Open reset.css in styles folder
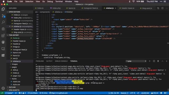 [x=16, y=82]
